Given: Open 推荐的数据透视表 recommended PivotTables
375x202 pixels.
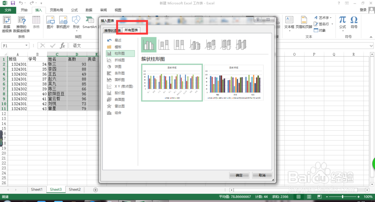Looking at the screenshot, I should [21, 24].
